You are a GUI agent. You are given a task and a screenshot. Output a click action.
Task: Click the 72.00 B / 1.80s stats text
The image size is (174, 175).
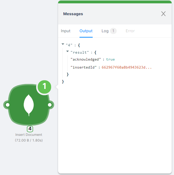pos(29,140)
